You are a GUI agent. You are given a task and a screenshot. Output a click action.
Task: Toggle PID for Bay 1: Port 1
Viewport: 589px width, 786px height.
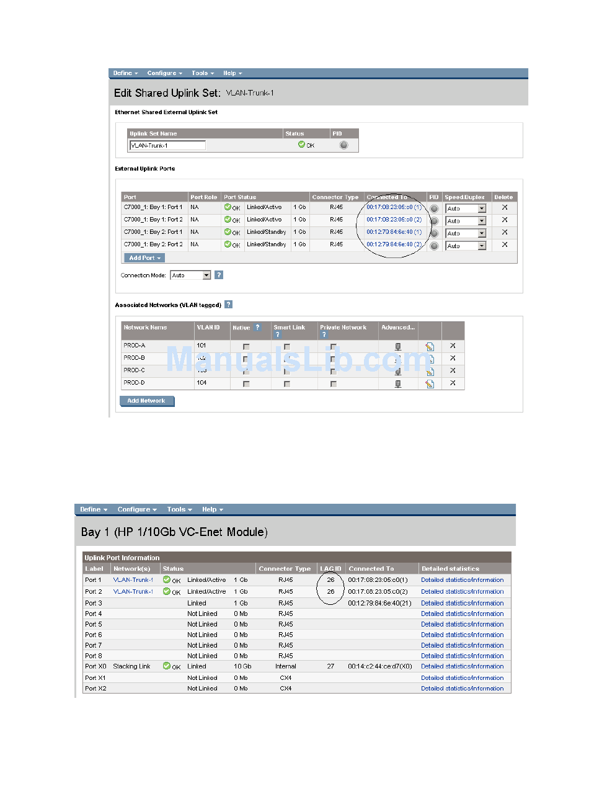click(434, 209)
